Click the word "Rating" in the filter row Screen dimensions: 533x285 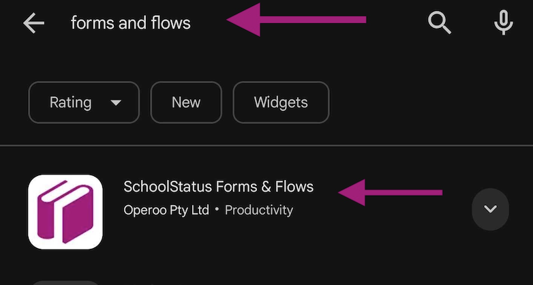coord(70,102)
